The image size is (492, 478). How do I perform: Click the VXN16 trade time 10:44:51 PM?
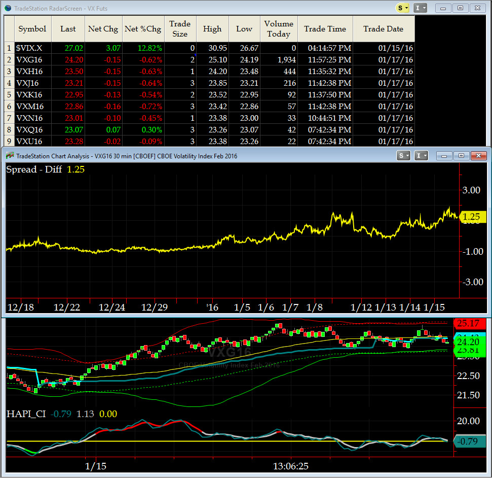(x=325, y=118)
